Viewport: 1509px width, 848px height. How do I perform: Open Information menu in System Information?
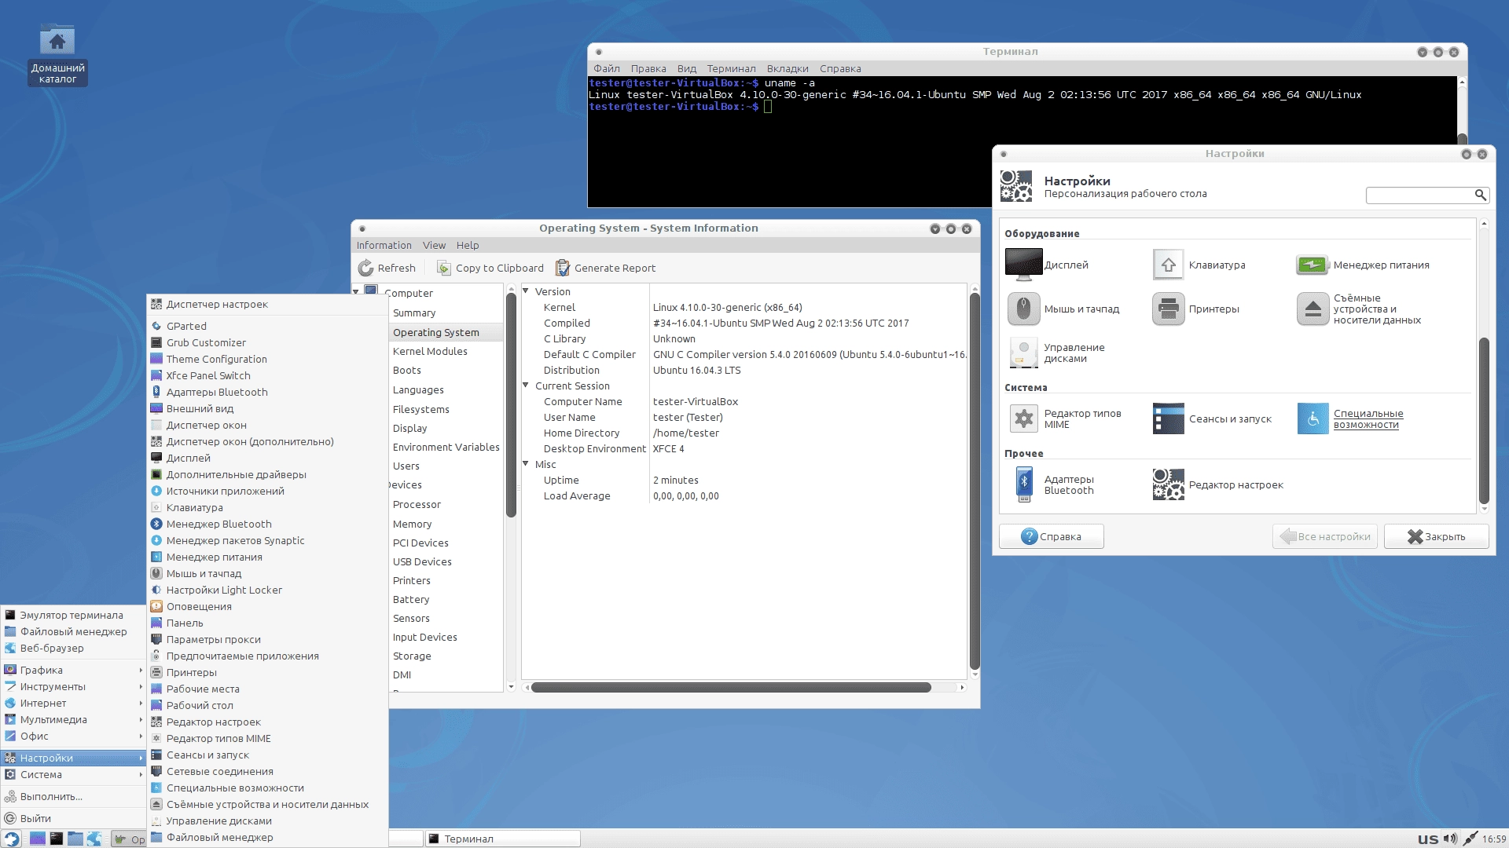pyautogui.click(x=384, y=245)
